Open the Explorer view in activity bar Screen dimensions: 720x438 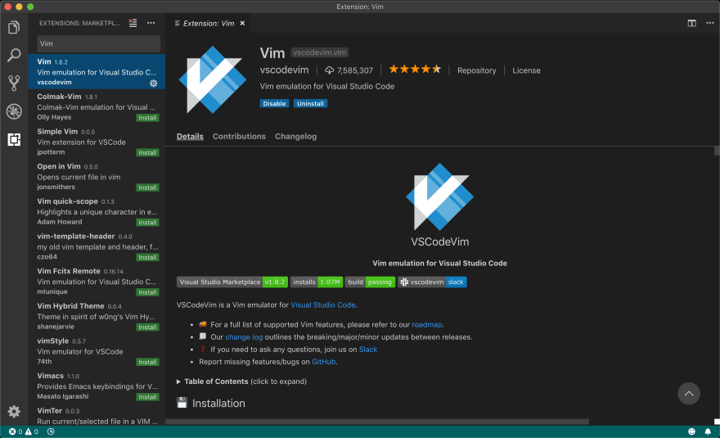click(14, 28)
